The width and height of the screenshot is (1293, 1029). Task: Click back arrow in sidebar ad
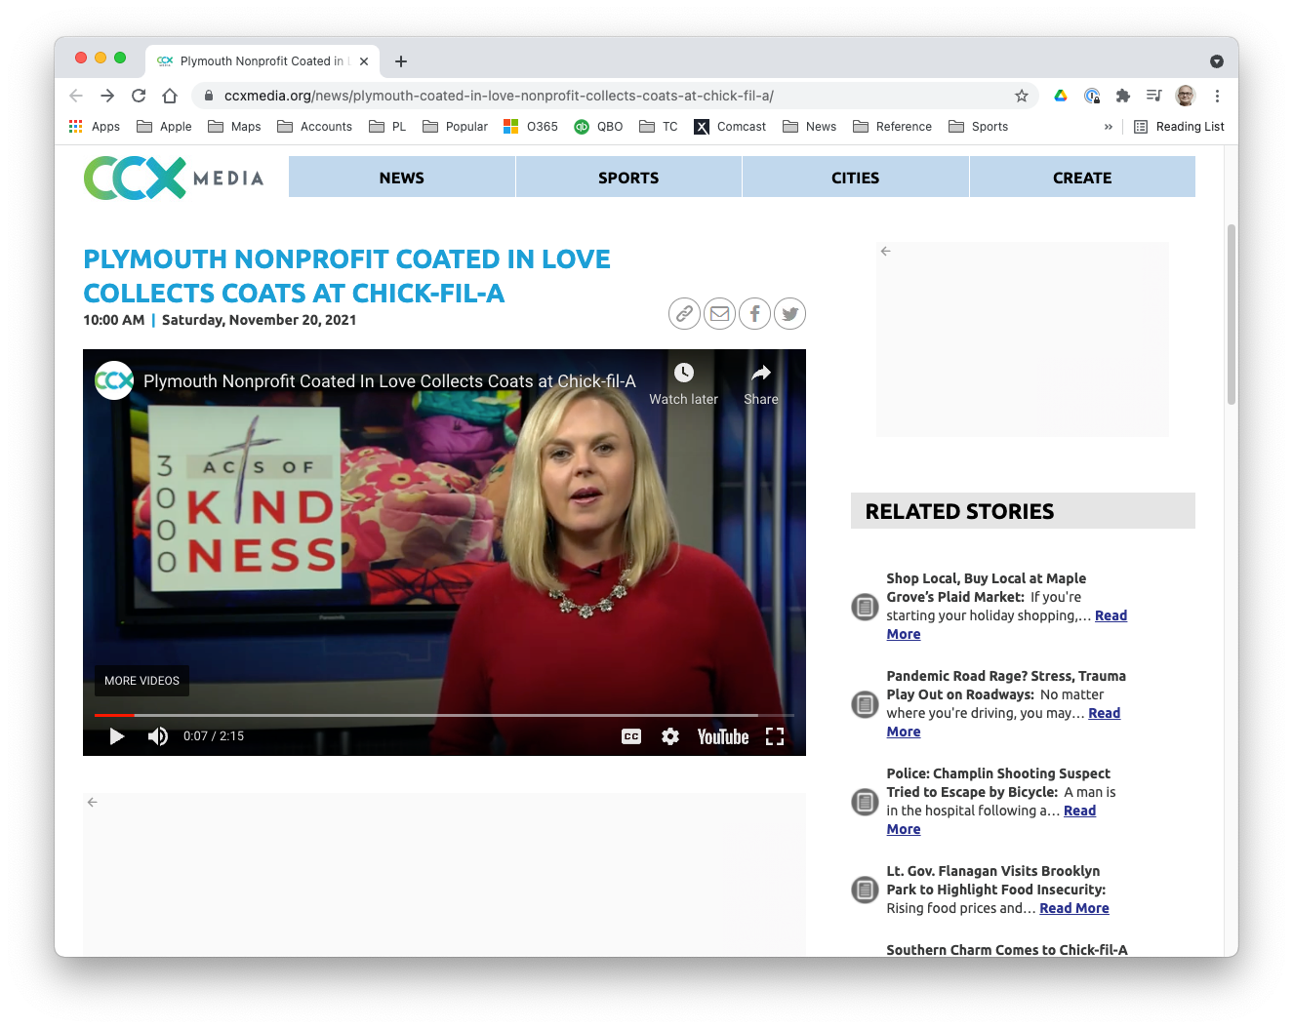[x=886, y=252]
